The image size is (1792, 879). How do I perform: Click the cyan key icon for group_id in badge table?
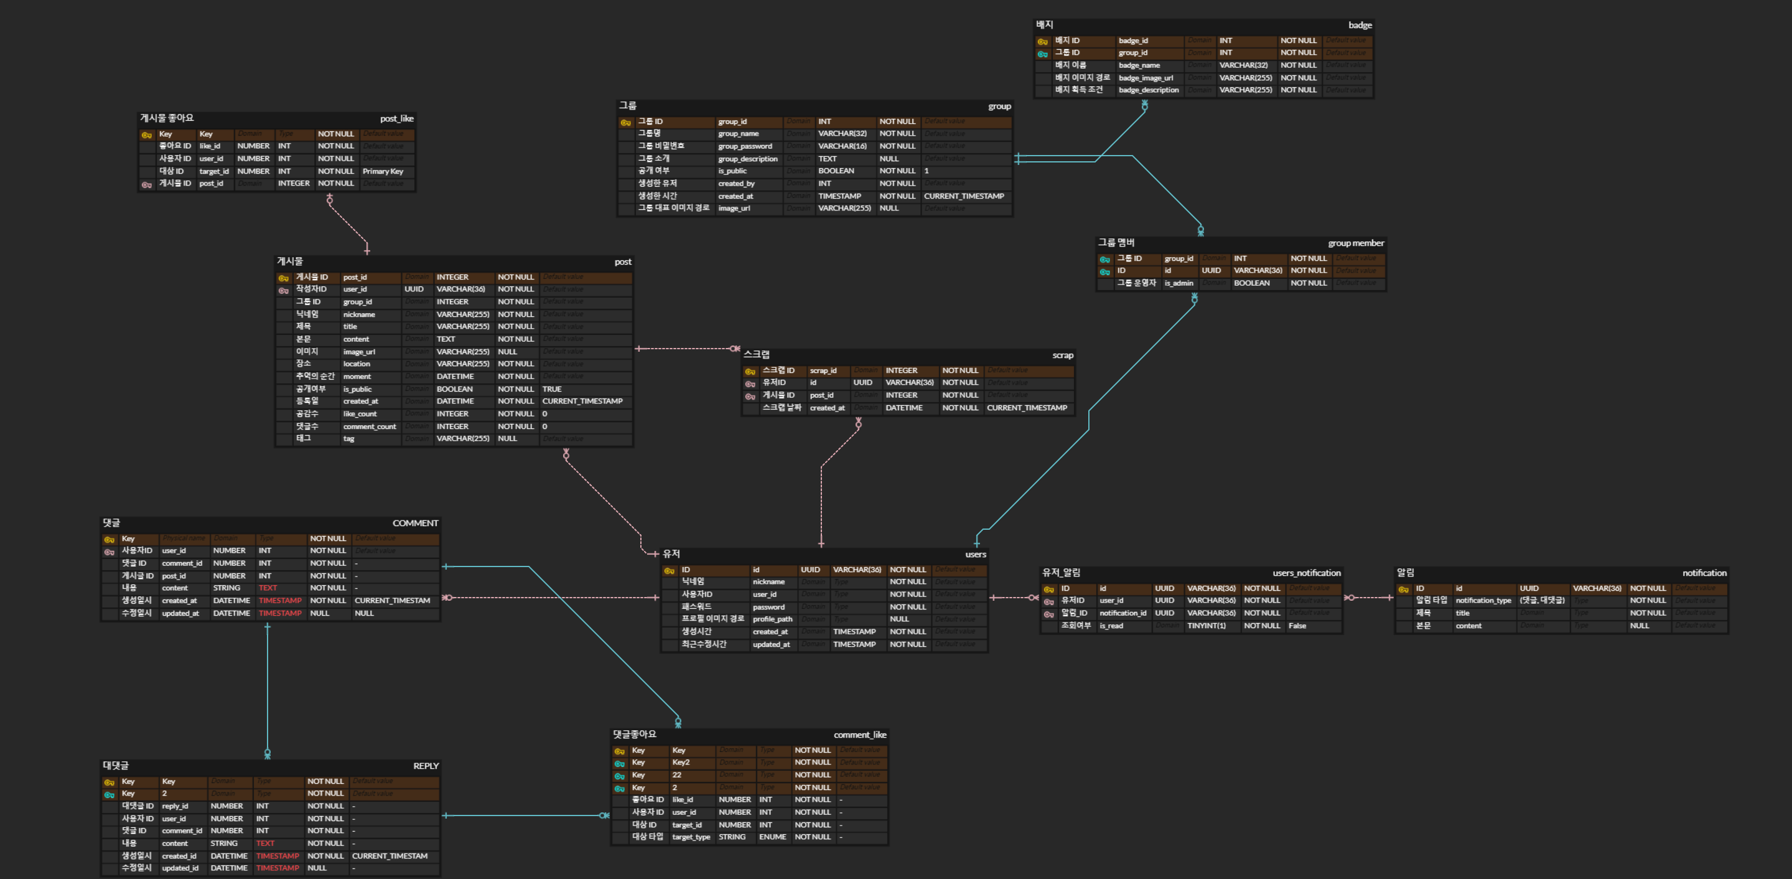pos(1042,54)
